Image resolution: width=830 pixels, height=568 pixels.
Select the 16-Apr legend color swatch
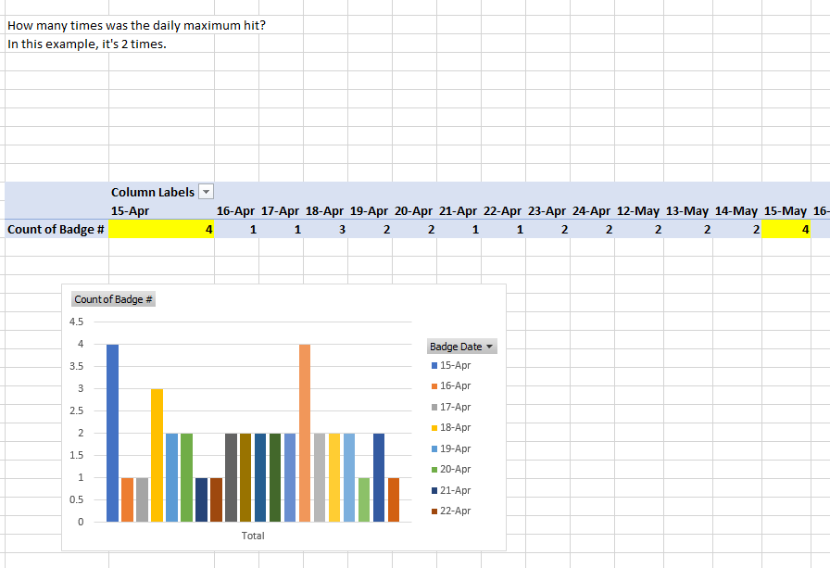pos(434,385)
